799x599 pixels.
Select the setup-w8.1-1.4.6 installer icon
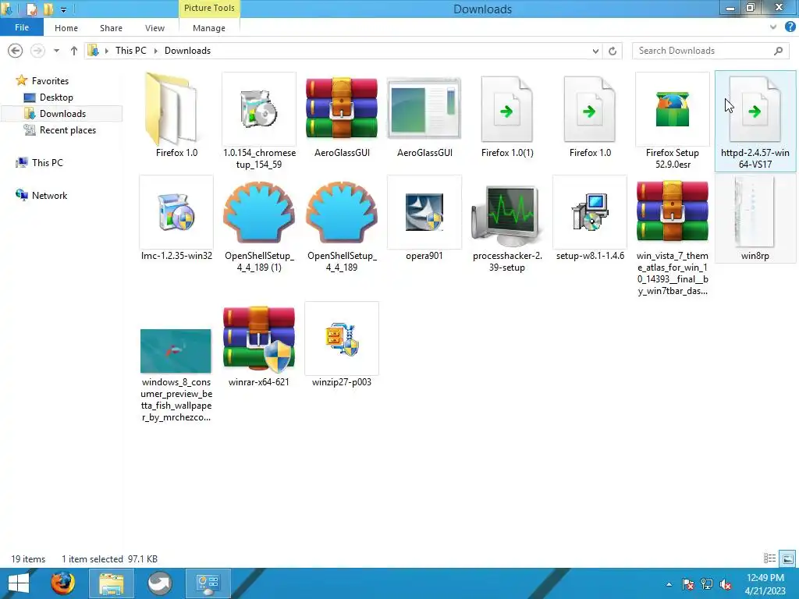click(590, 212)
